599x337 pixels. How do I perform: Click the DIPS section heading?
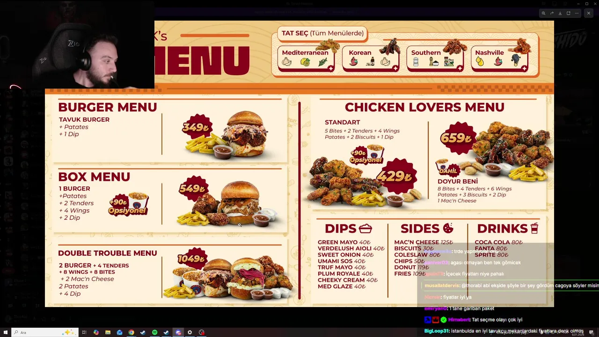point(349,228)
